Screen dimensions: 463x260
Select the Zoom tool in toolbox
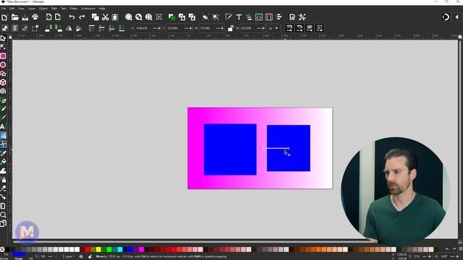(x=3, y=214)
